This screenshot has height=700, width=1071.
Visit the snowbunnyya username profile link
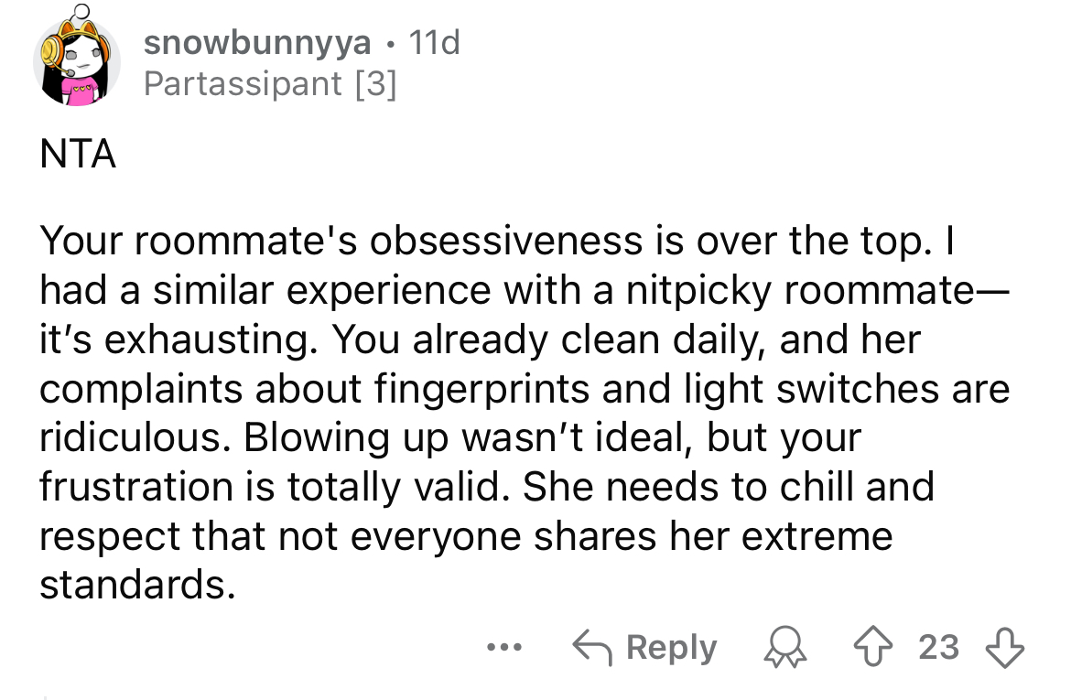point(258,43)
